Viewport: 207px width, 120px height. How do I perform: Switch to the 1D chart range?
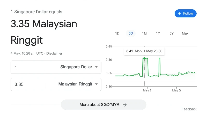tap(117, 33)
